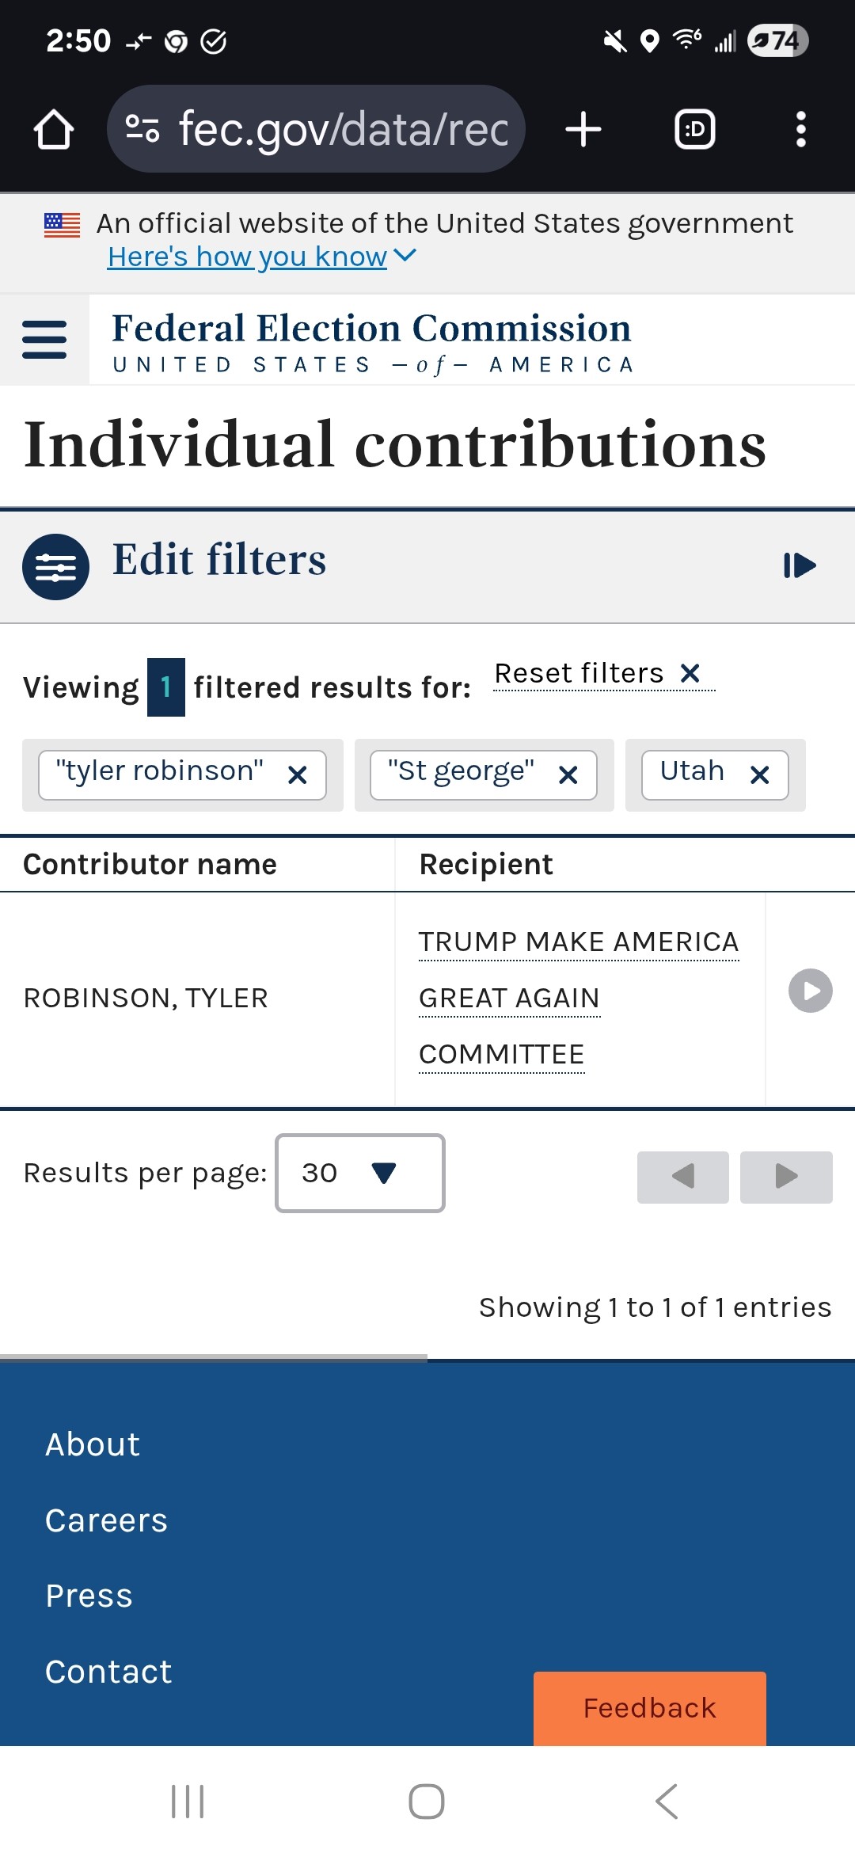The height and width of the screenshot is (1853, 855).
Task: Tap the Chrome home icon
Action: pos(54,129)
